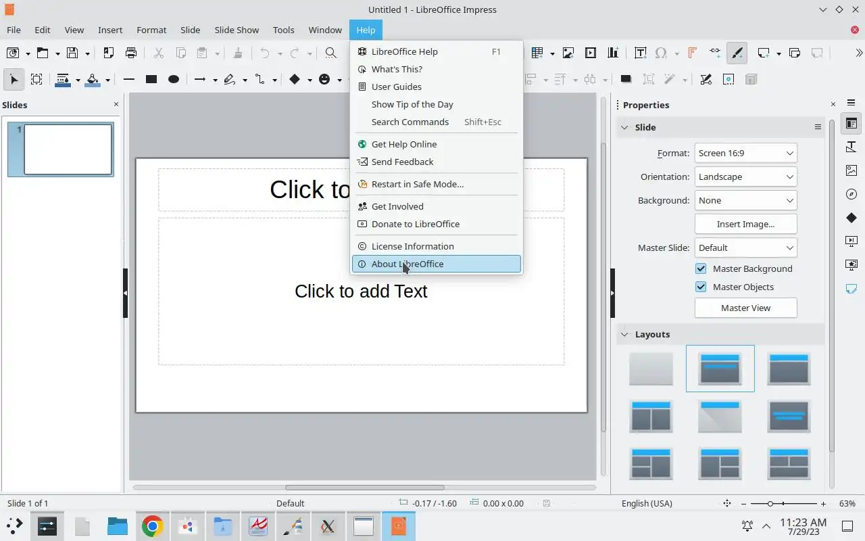
Task: Click the Insert Audio or Video icon
Action: 591,53
